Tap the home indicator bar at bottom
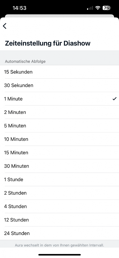 [59, 255]
